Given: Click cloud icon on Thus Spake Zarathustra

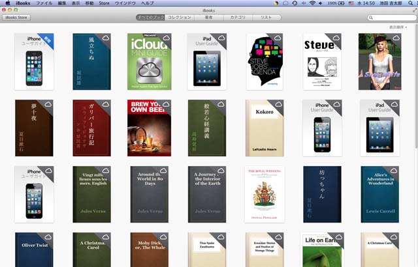Looking at the screenshot, I should click(x=221, y=237).
